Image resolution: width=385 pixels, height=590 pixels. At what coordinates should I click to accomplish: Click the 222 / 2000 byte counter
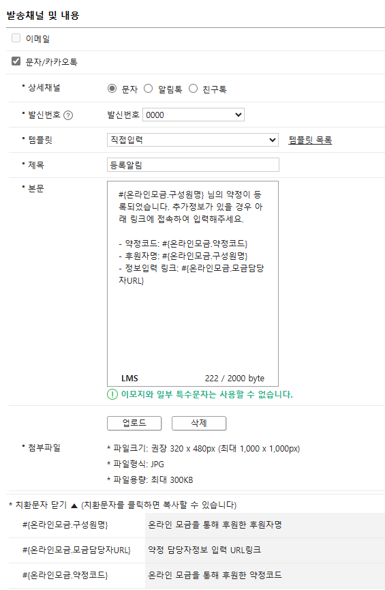tap(234, 379)
